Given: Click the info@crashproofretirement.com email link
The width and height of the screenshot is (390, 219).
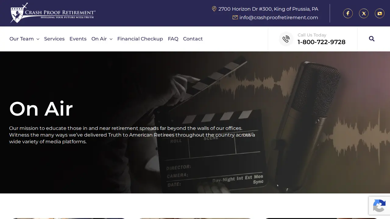Looking at the screenshot, I should [279, 17].
